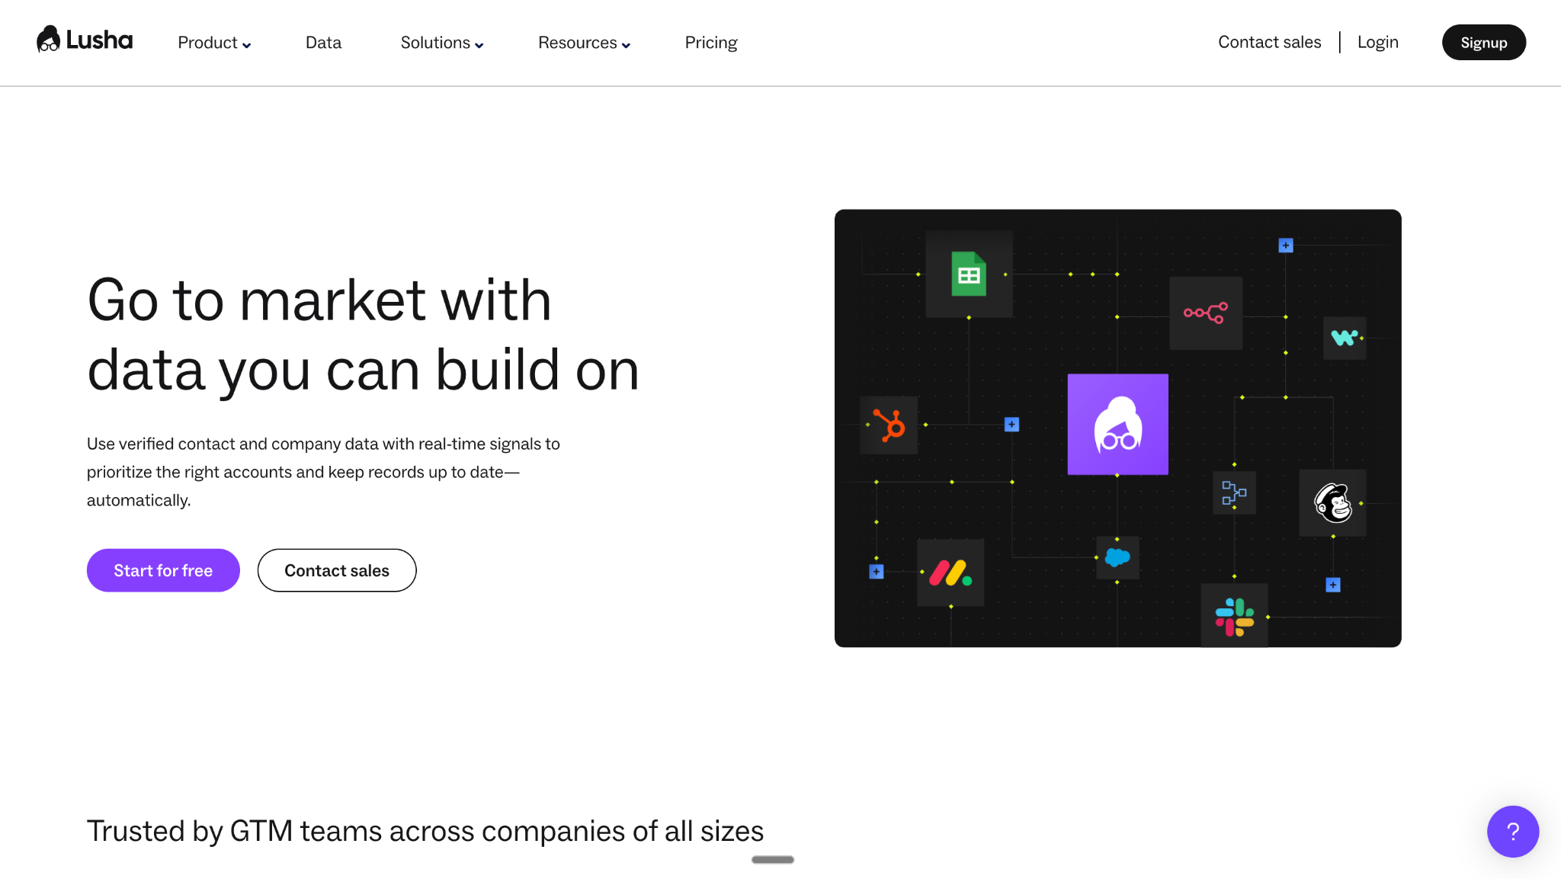Open the Login link

tap(1377, 42)
